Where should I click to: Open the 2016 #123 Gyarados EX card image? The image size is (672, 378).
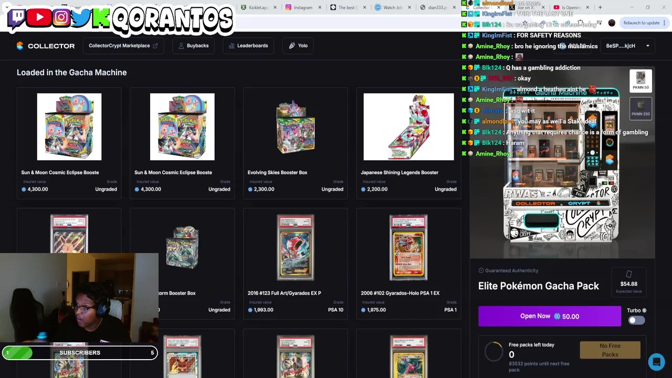coord(296,248)
